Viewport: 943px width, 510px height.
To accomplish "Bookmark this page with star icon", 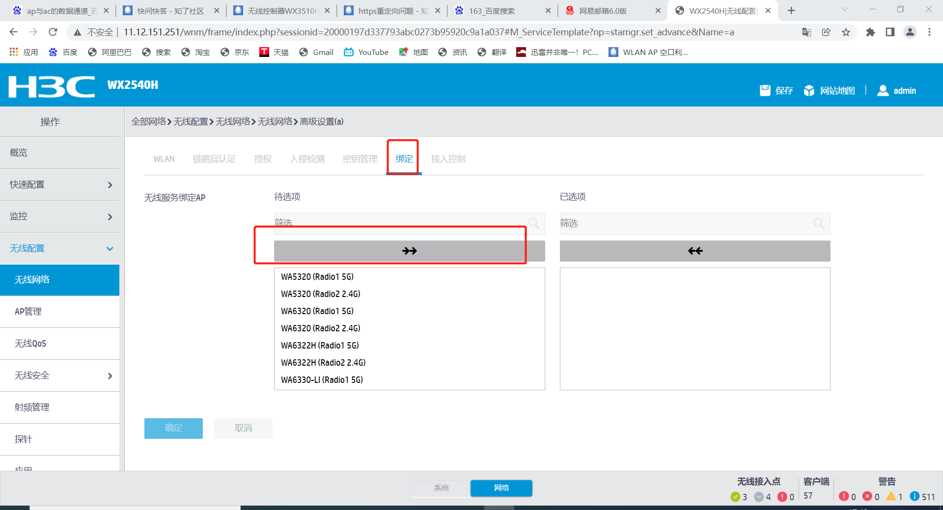I will pyautogui.click(x=846, y=32).
